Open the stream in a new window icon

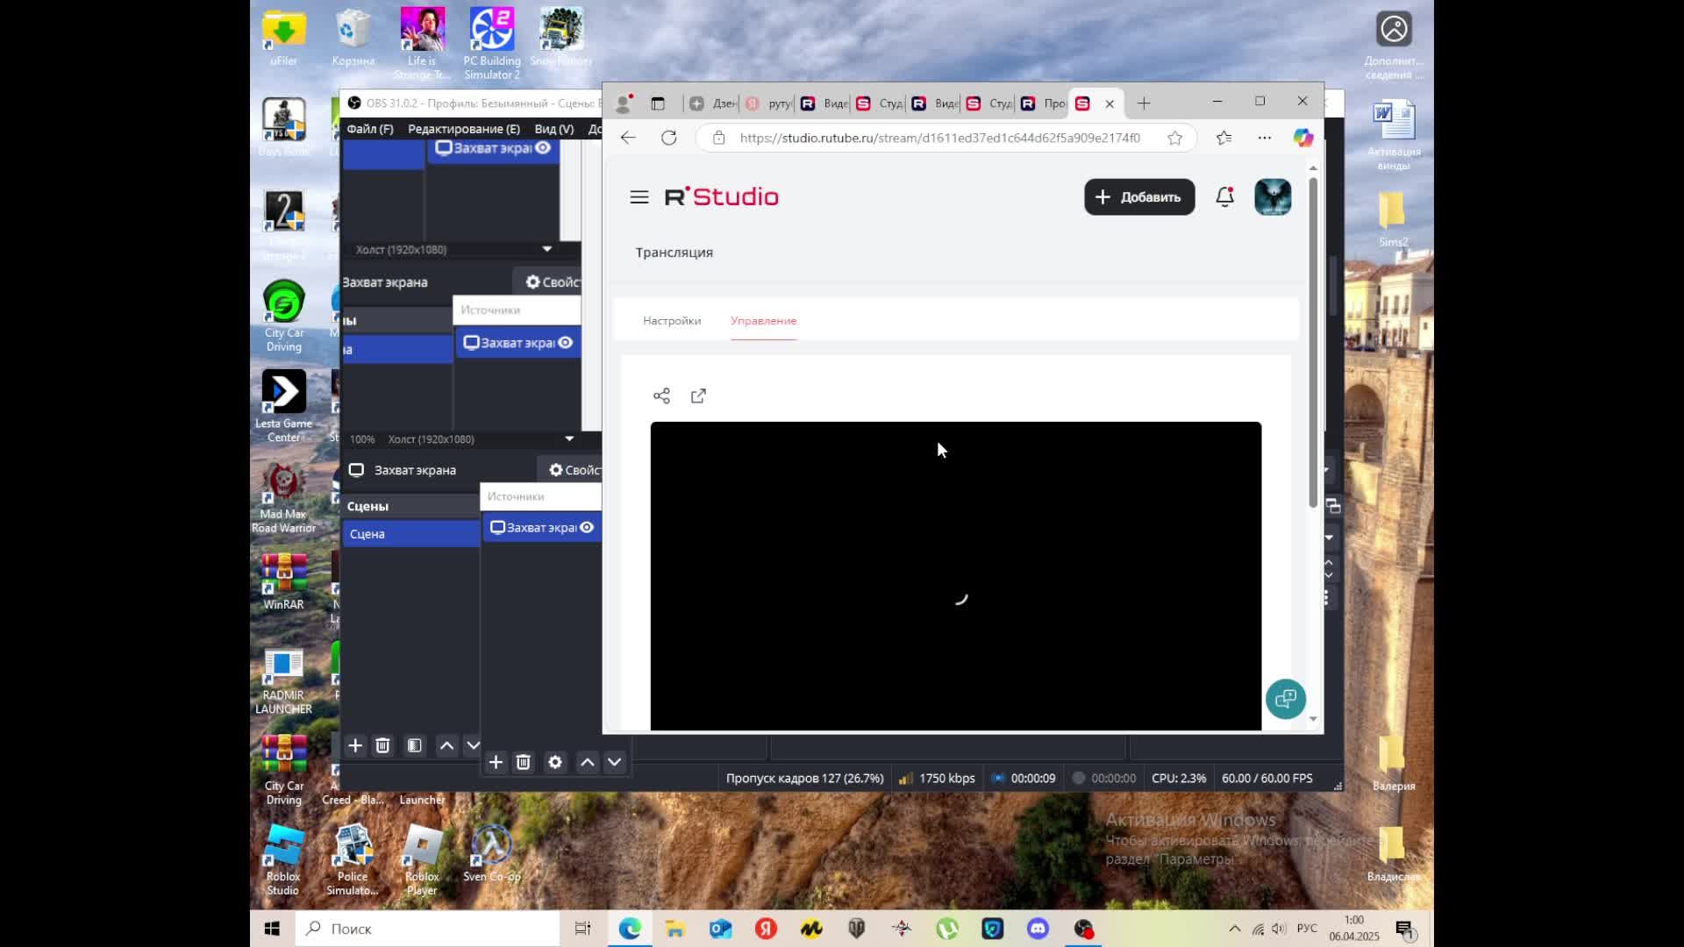pyautogui.click(x=698, y=396)
